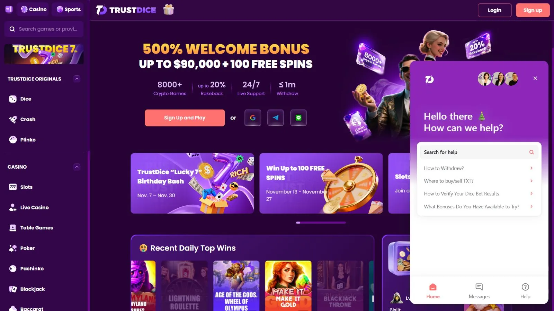Sign in with the LINE icon
This screenshot has width=554, height=311.
tap(298, 118)
